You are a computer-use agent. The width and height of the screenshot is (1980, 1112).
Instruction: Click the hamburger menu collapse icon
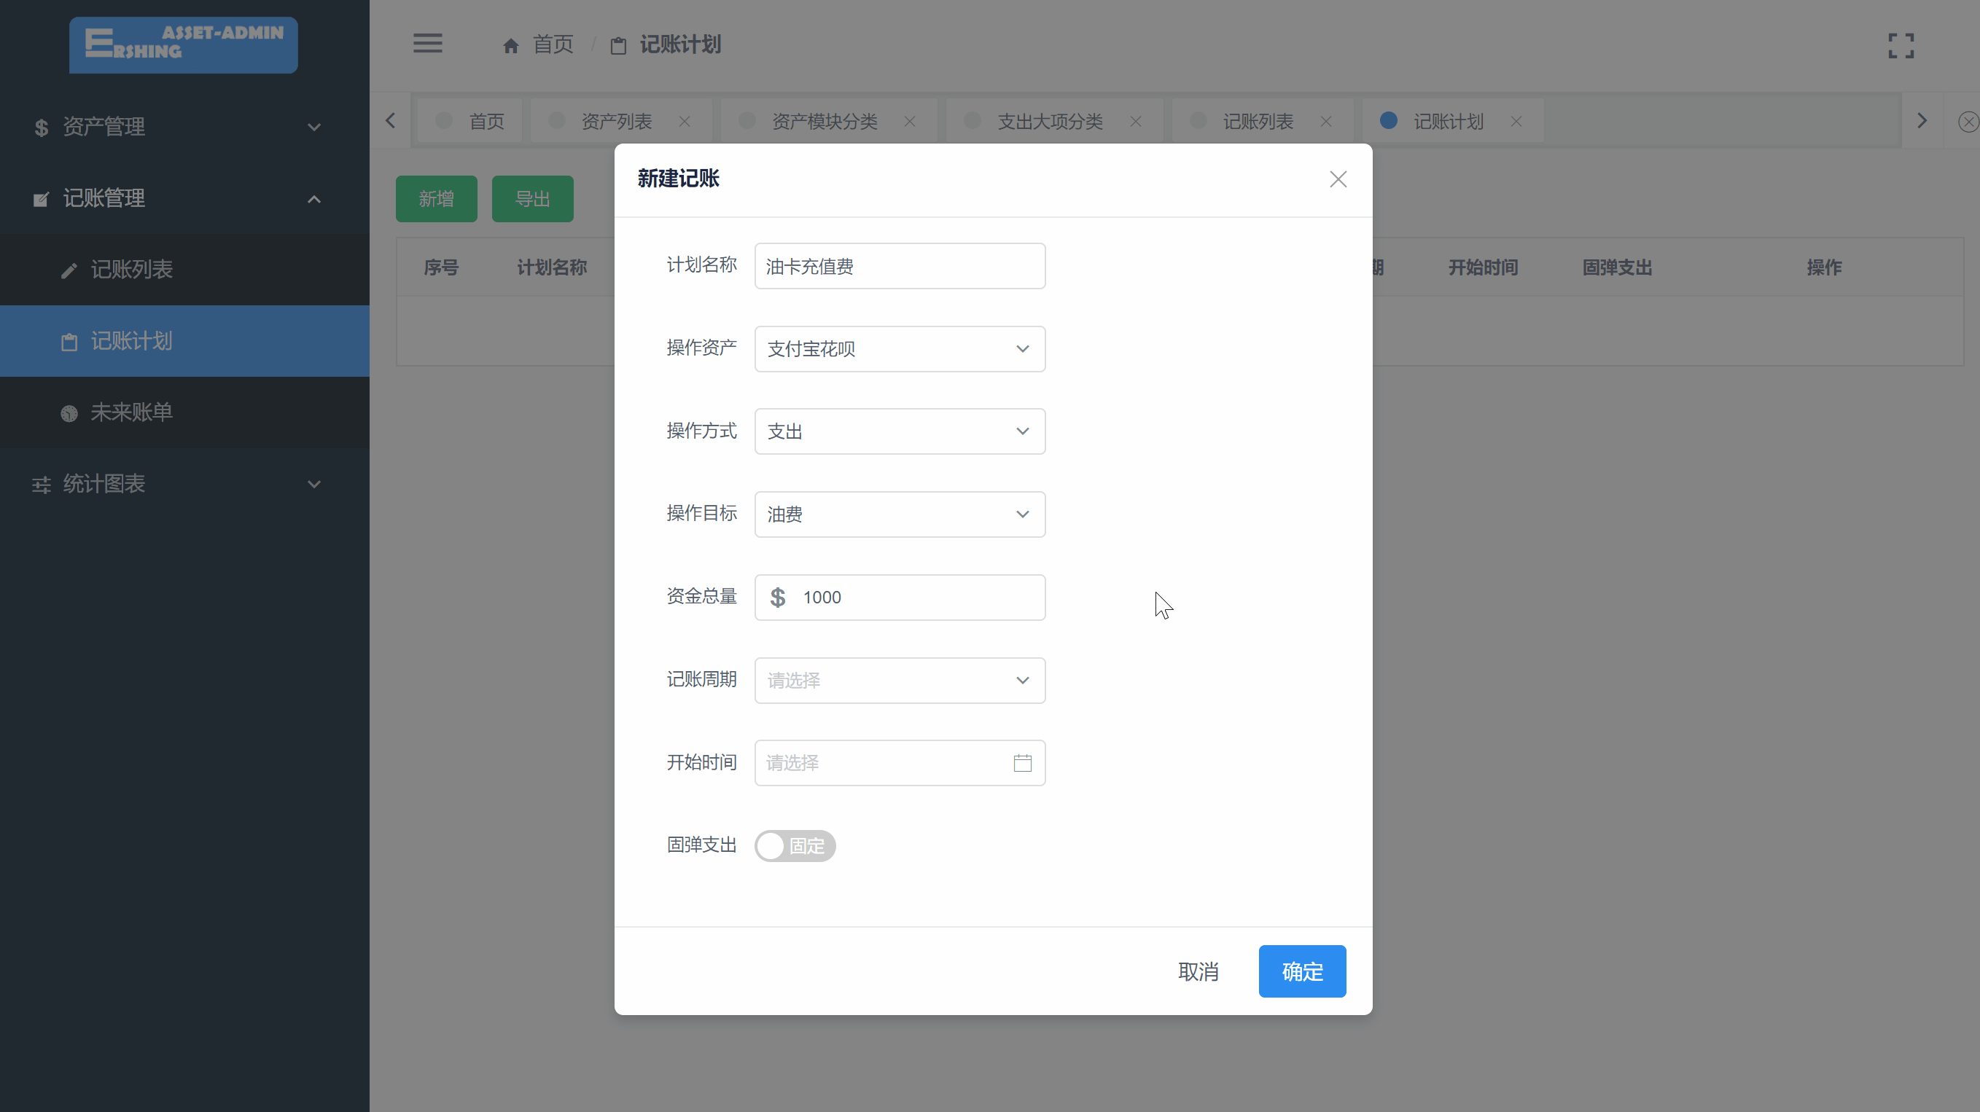[427, 44]
